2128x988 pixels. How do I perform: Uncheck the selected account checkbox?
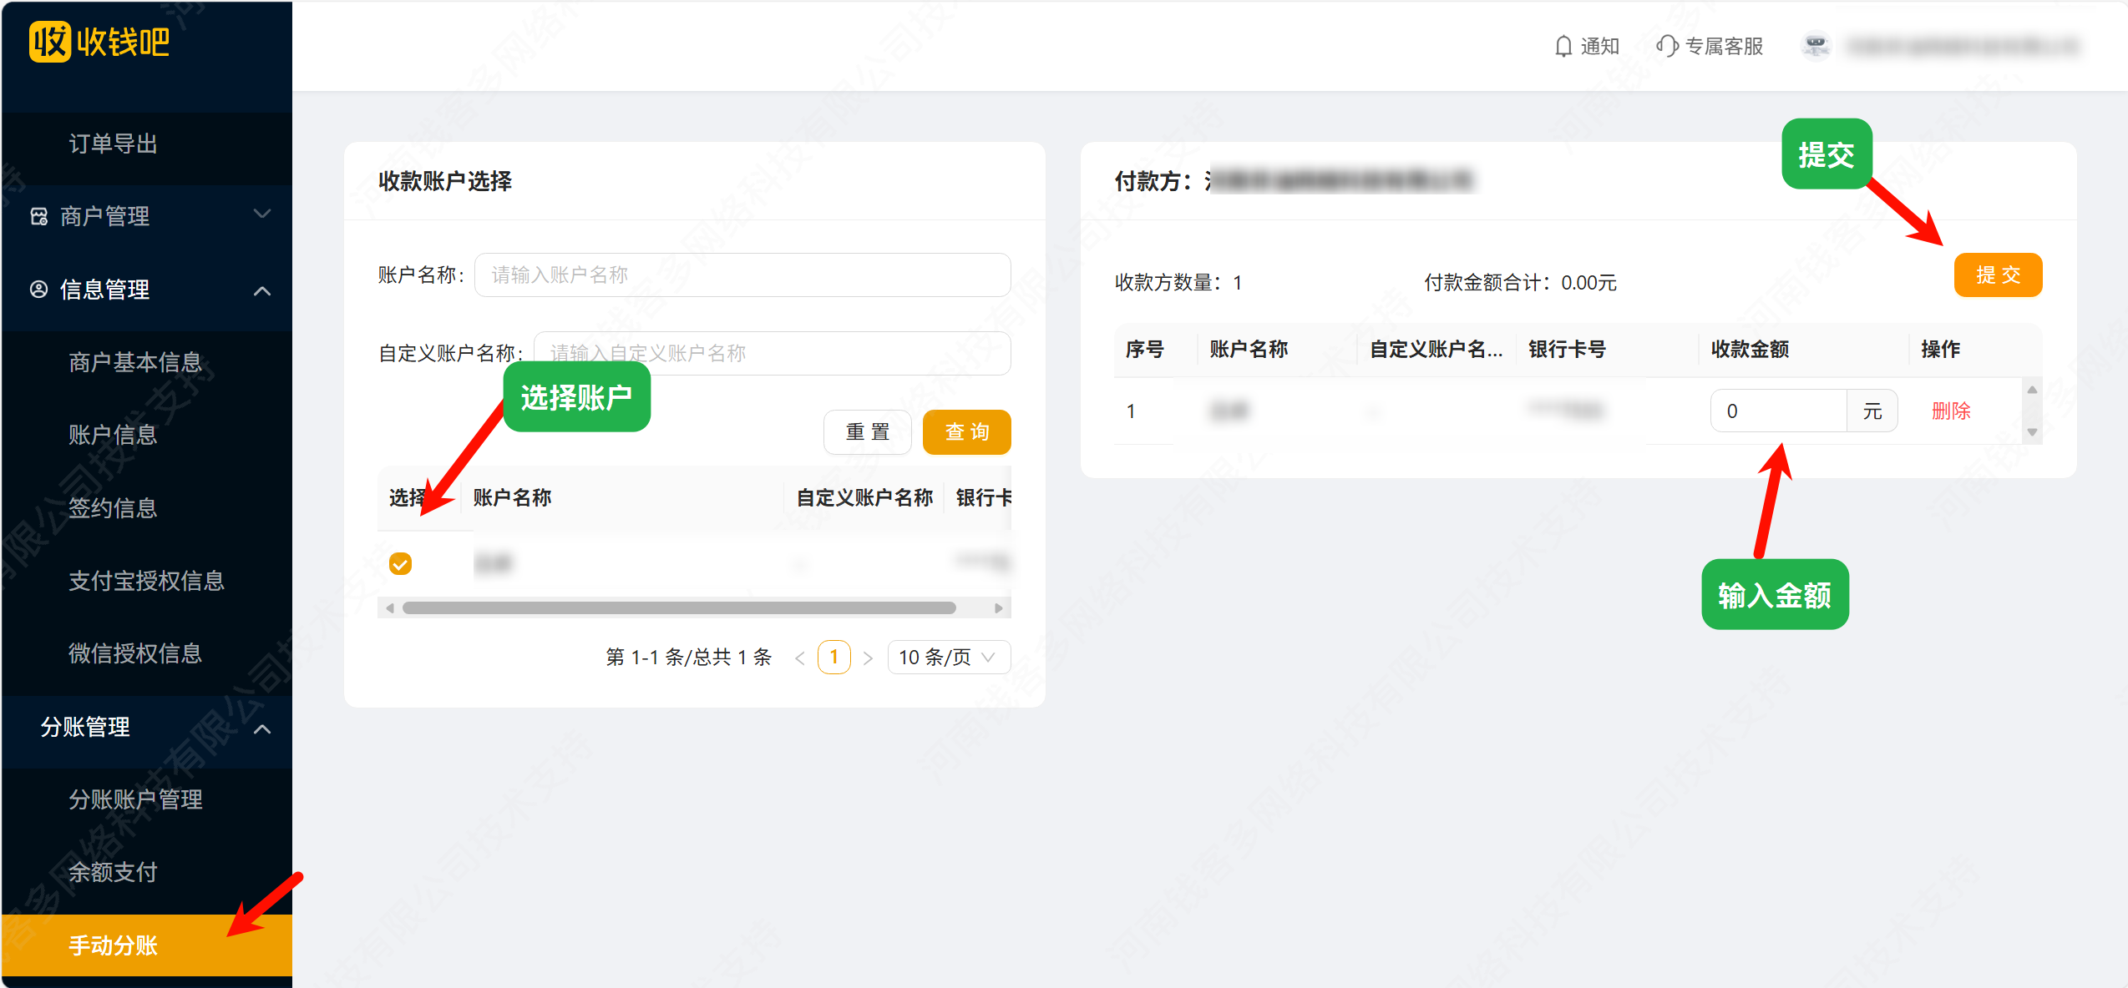[x=401, y=564]
